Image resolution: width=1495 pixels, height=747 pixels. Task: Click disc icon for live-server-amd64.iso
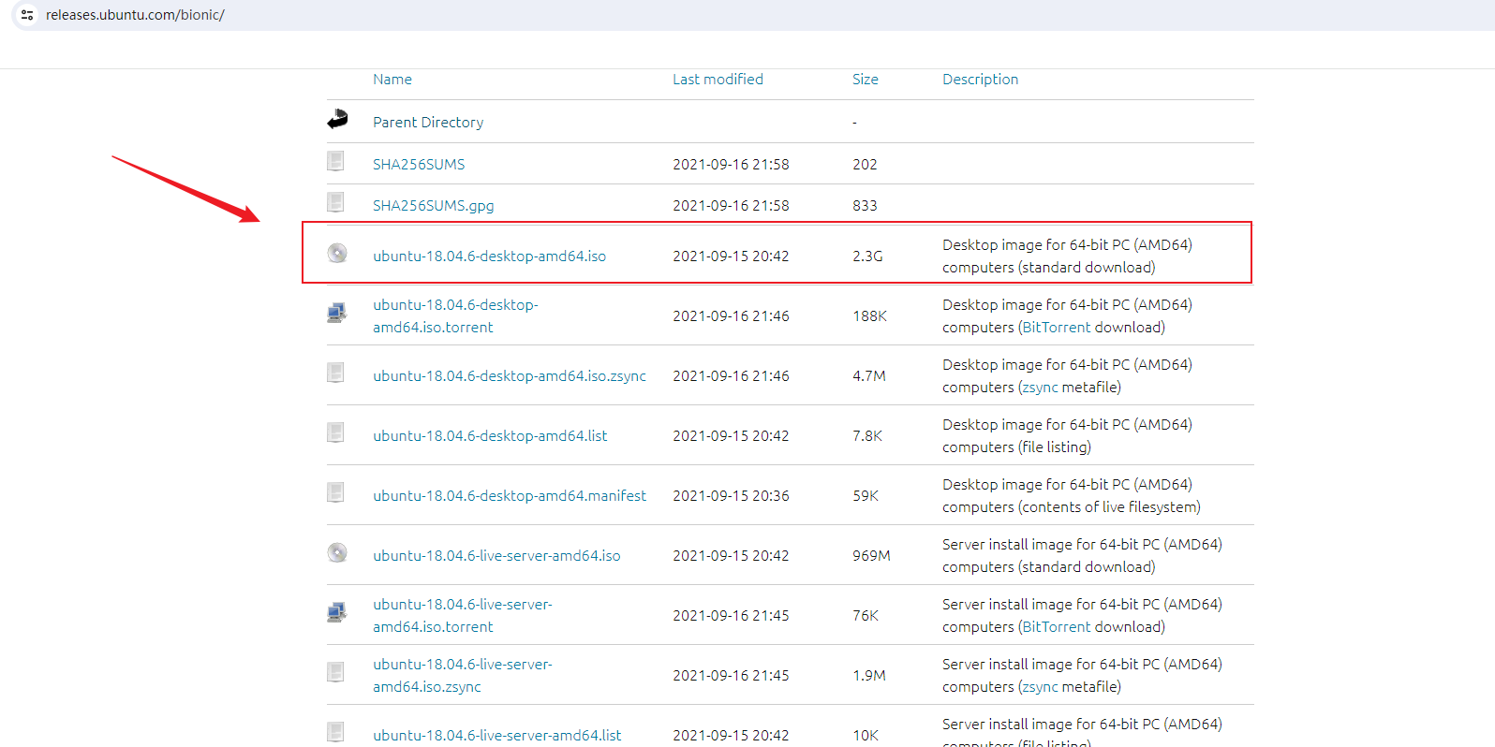pos(337,552)
